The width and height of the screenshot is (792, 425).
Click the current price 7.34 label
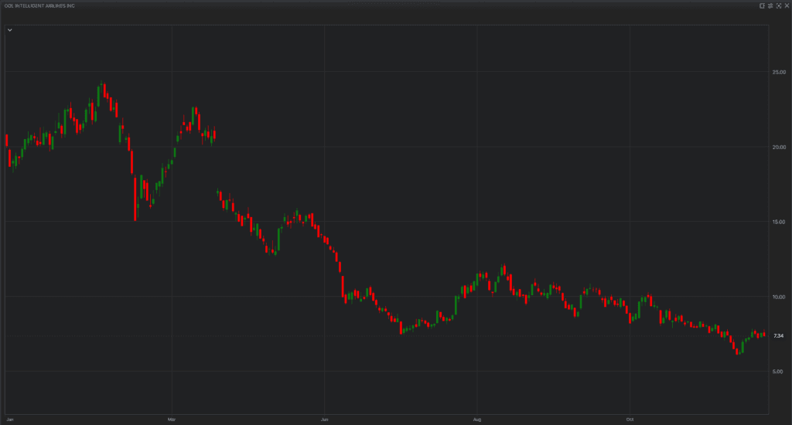tap(778, 335)
